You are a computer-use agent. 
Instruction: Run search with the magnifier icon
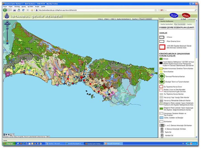click(196, 10)
